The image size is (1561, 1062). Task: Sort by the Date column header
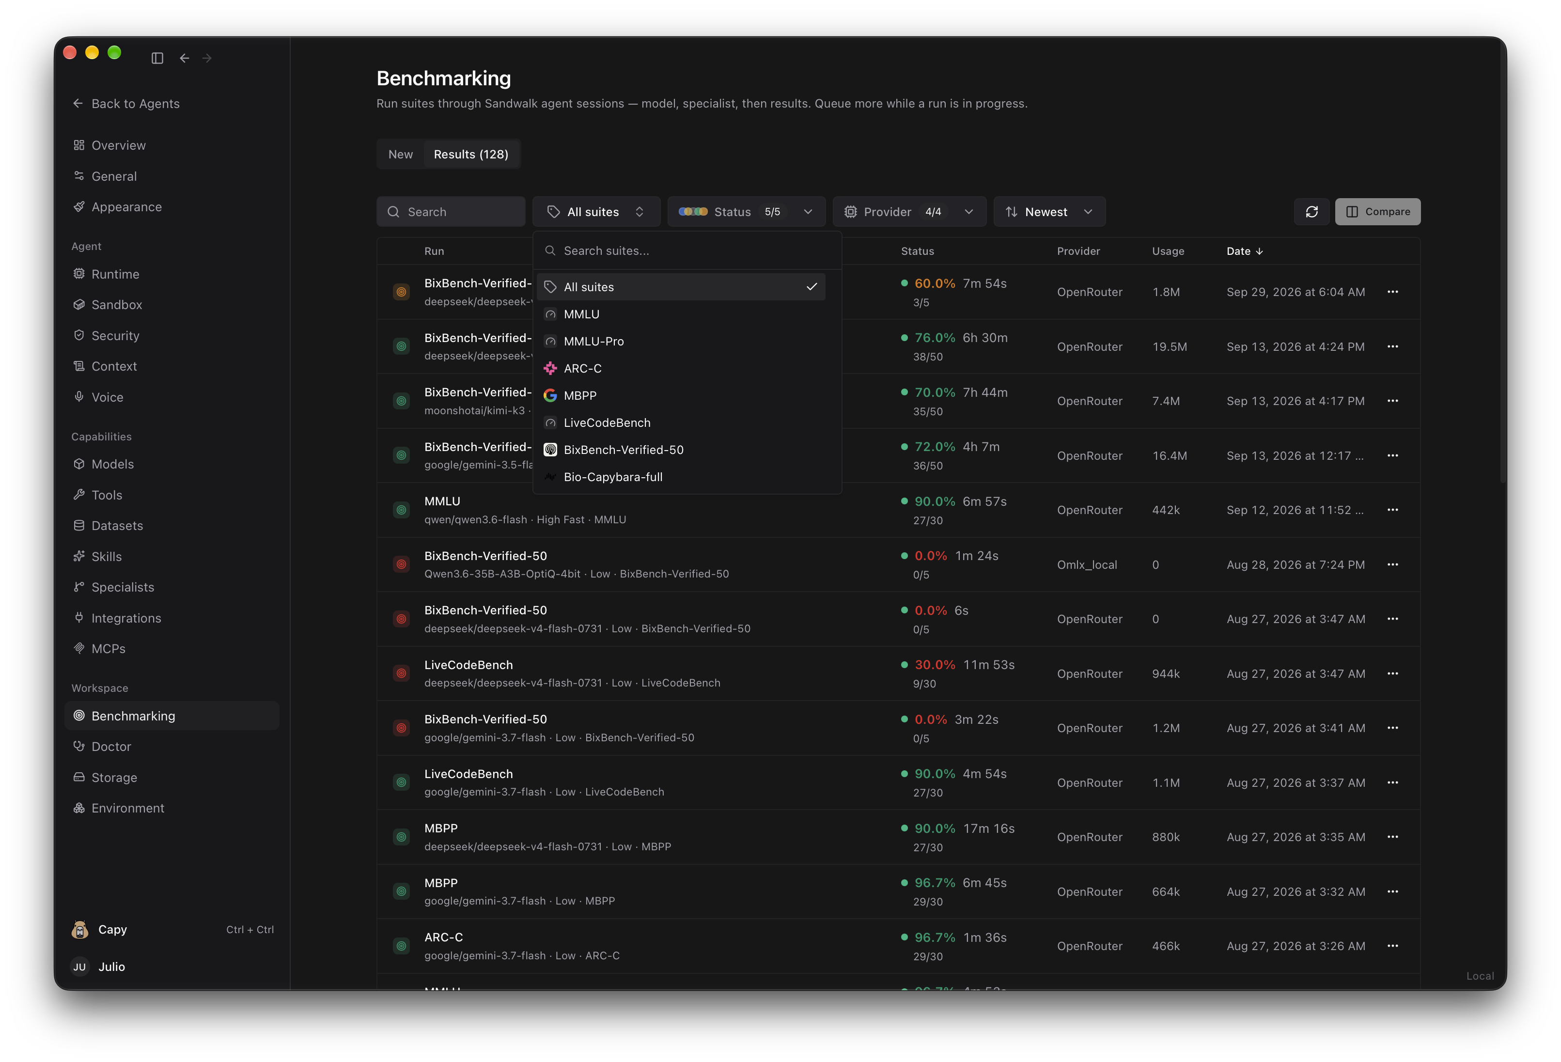1245,251
